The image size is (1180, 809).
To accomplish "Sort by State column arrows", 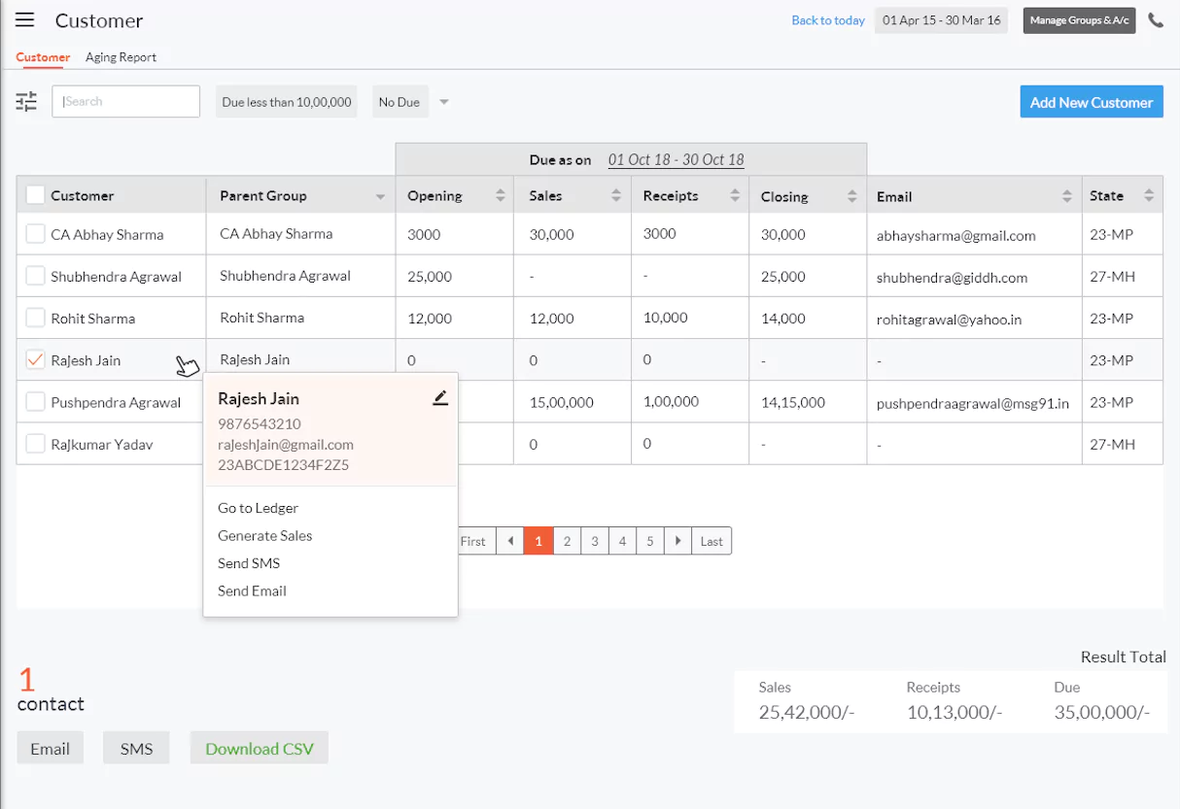I will pos(1149,195).
